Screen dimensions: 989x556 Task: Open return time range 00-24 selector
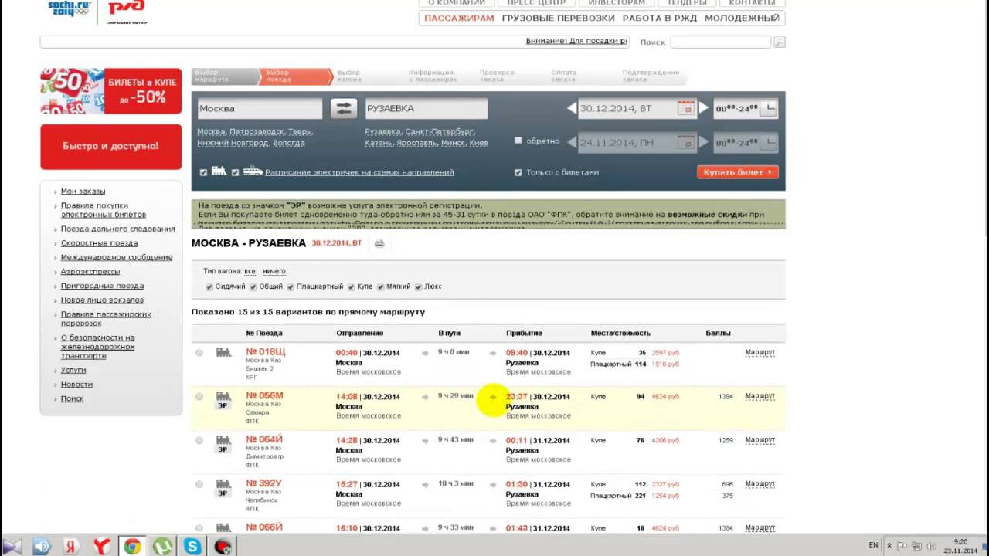(745, 143)
